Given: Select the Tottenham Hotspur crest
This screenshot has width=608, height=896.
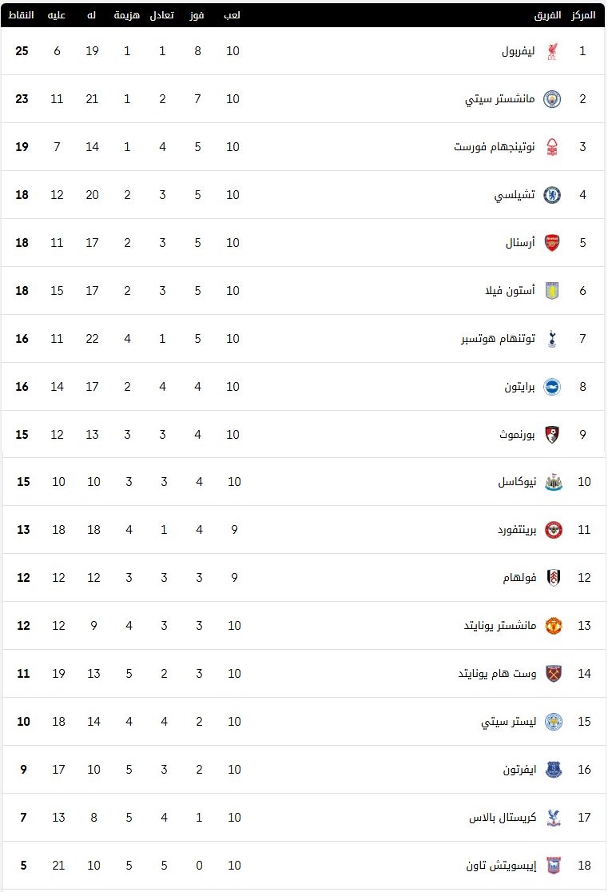Looking at the screenshot, I should tap(552, 339).
